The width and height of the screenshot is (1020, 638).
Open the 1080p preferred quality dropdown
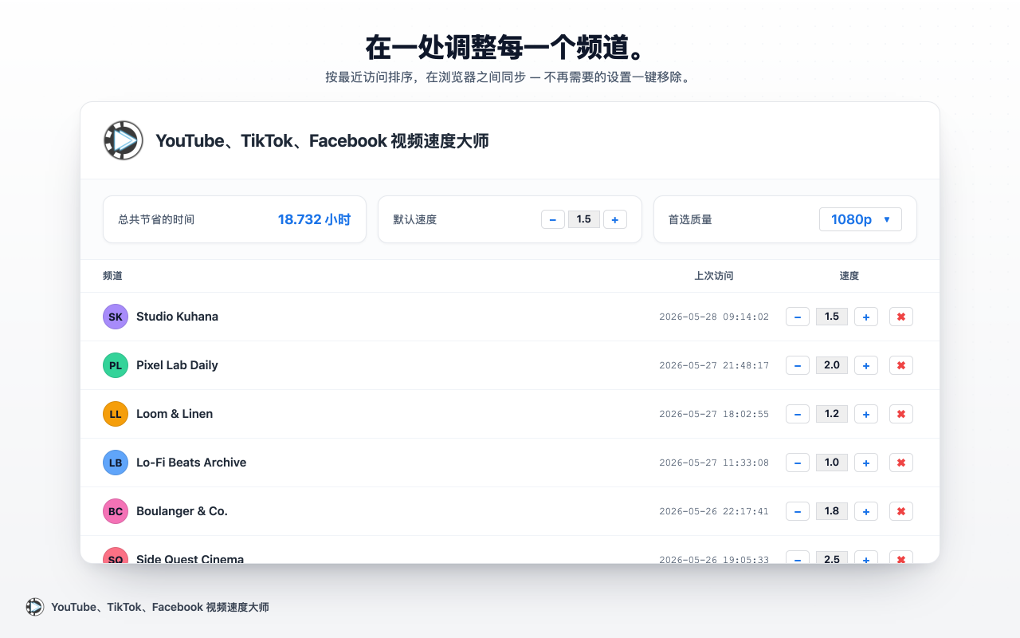tap(861, 219)
